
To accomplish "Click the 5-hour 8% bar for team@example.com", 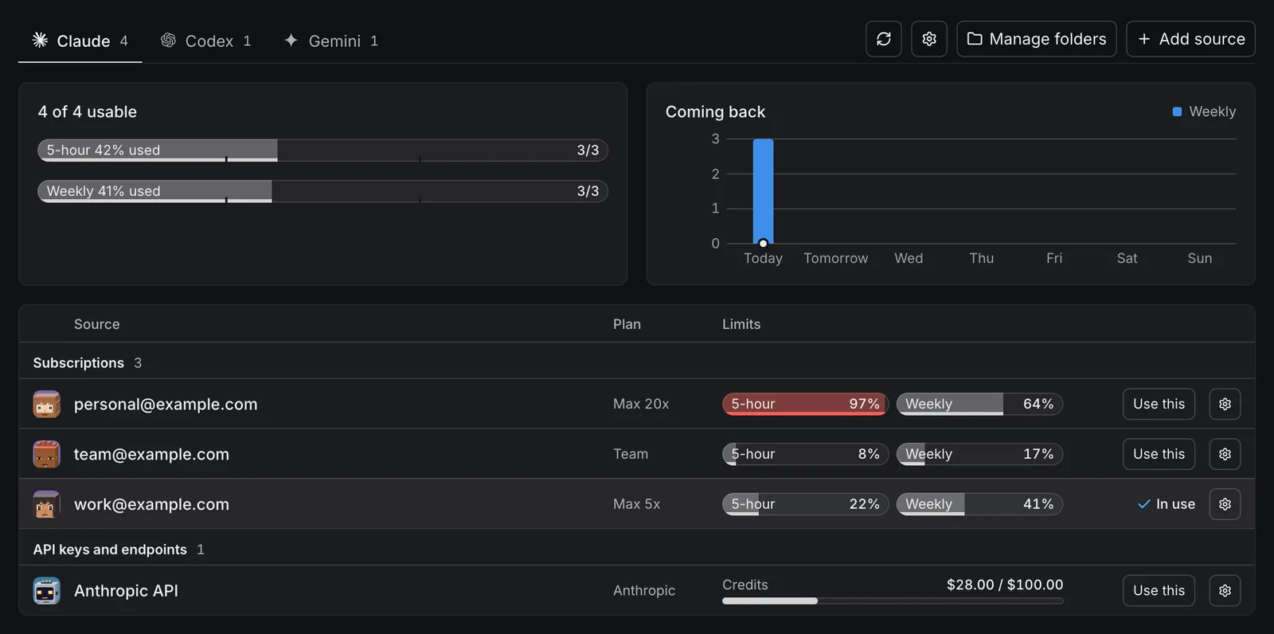I will (x=806, y=454).
